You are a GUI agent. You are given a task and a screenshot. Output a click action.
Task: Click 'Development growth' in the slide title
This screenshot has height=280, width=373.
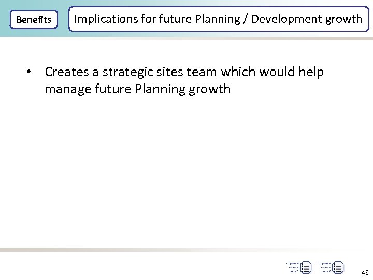tap(307, 19)
